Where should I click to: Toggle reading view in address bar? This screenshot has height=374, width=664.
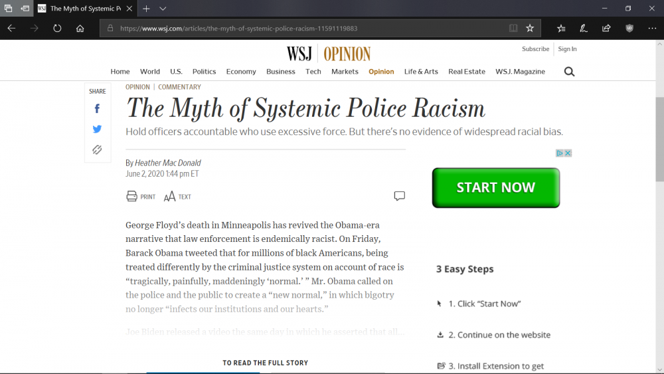click(513, 29)
